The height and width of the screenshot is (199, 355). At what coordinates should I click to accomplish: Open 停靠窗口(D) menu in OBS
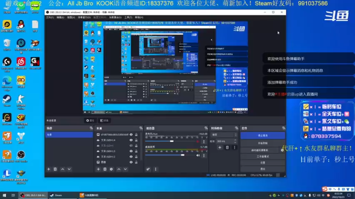84,17
